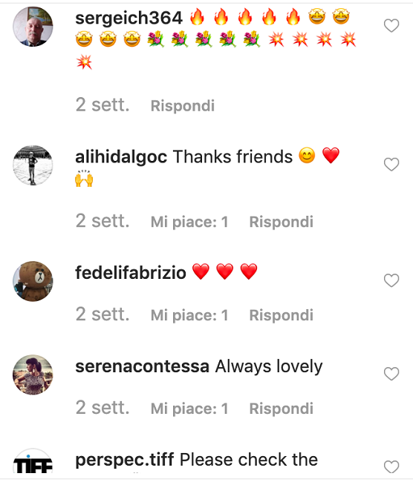Open the alihidalgoc username link
The height and width of the screenshot is (482, 413).
121,157
